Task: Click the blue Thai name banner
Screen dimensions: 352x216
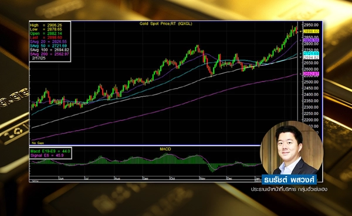Action: (x=289, y=180)
